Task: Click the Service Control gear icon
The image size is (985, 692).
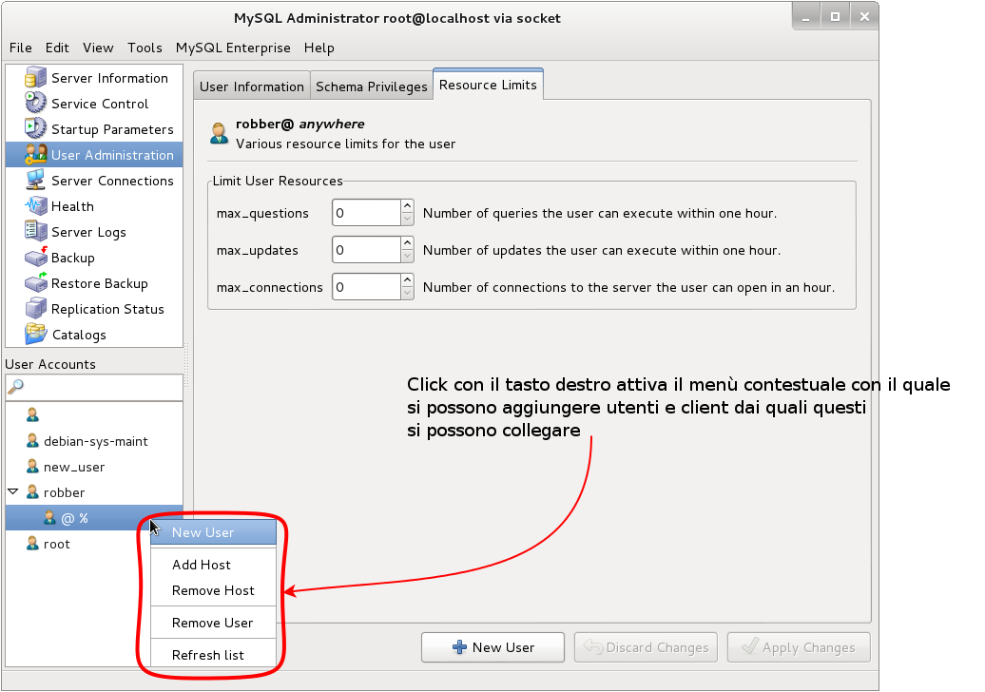Action: (35, 103)
